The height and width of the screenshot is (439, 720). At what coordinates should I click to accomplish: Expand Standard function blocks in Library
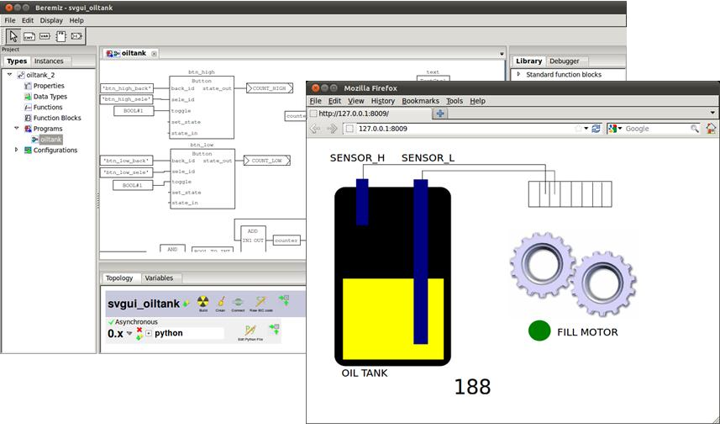click(x=518, y=74)
